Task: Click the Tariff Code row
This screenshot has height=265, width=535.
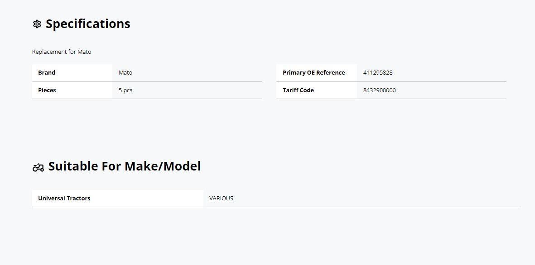Action: pos(391,90)
